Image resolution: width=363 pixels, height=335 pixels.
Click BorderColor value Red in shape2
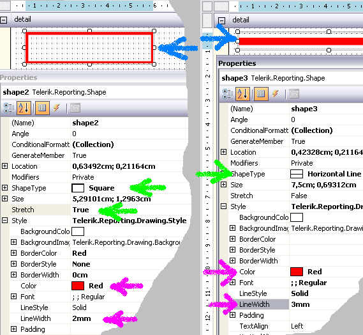coord(79,253)
